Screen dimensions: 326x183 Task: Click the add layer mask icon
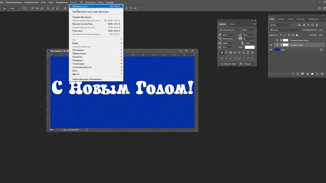pyautogui.click(x=303, y=74)
